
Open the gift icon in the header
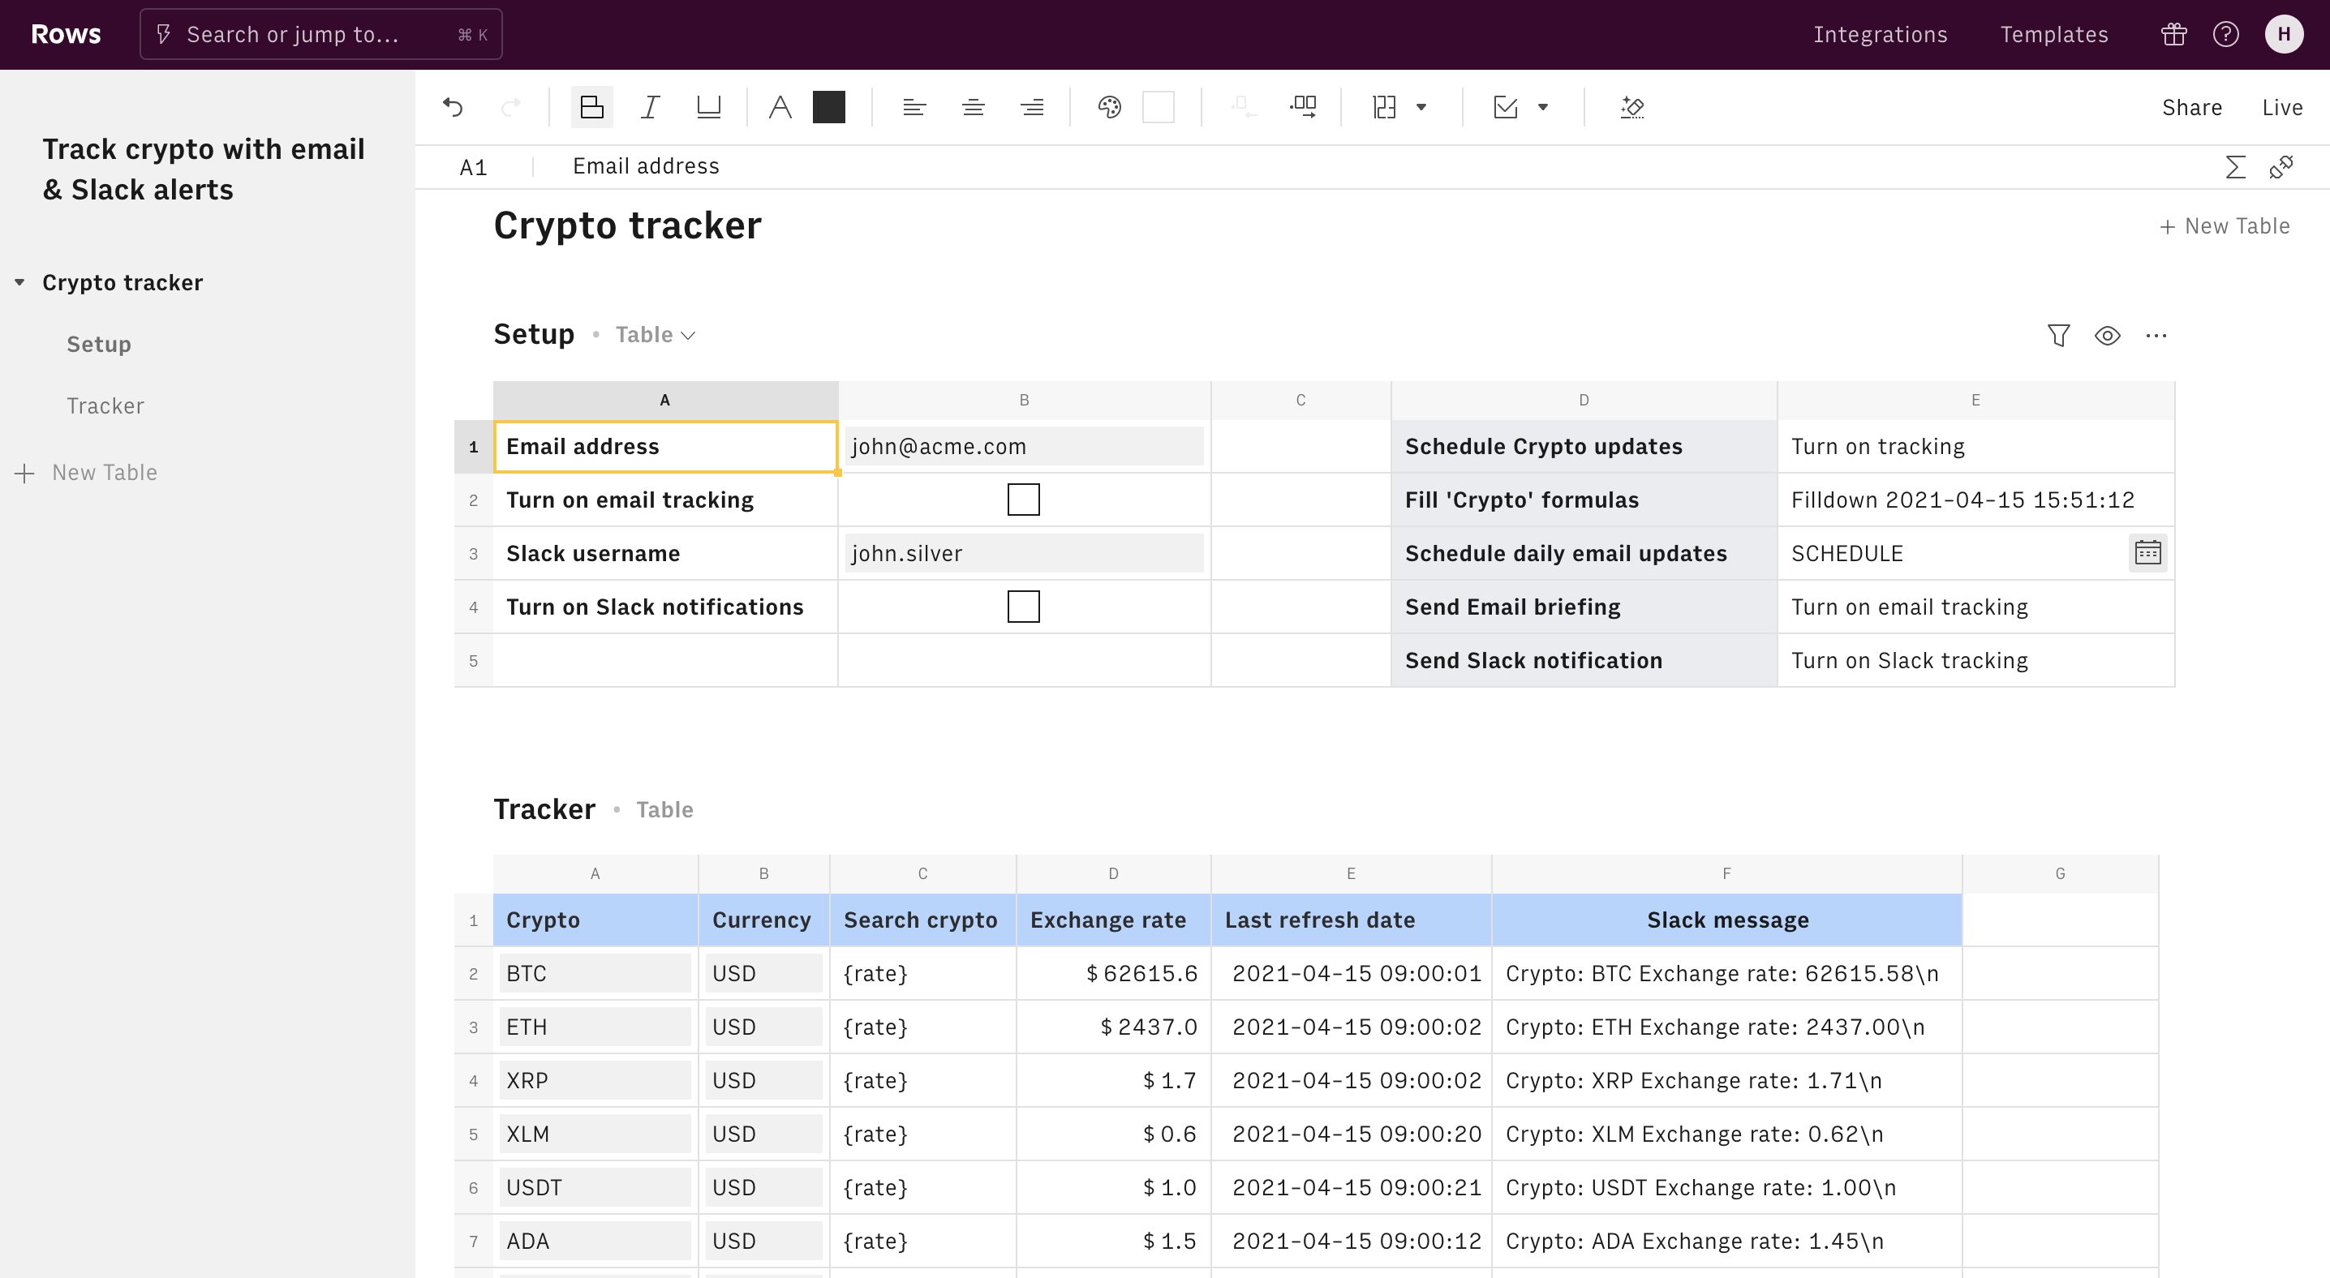pyautogui.click(x=2173, y=34)
